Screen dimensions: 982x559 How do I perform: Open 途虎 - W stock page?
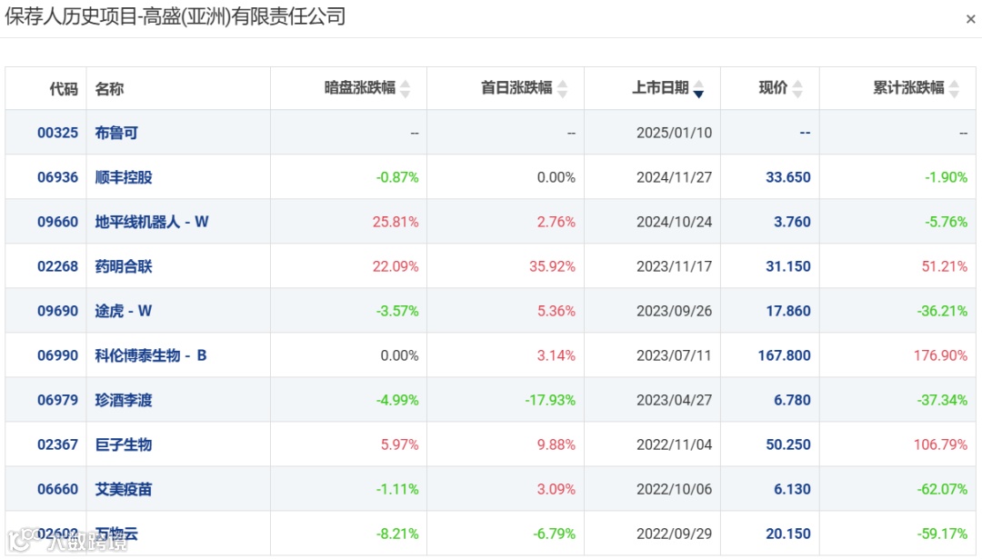coord(124,311)
